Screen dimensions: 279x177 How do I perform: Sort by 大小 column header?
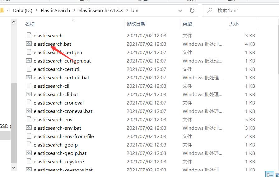[234, 24]
